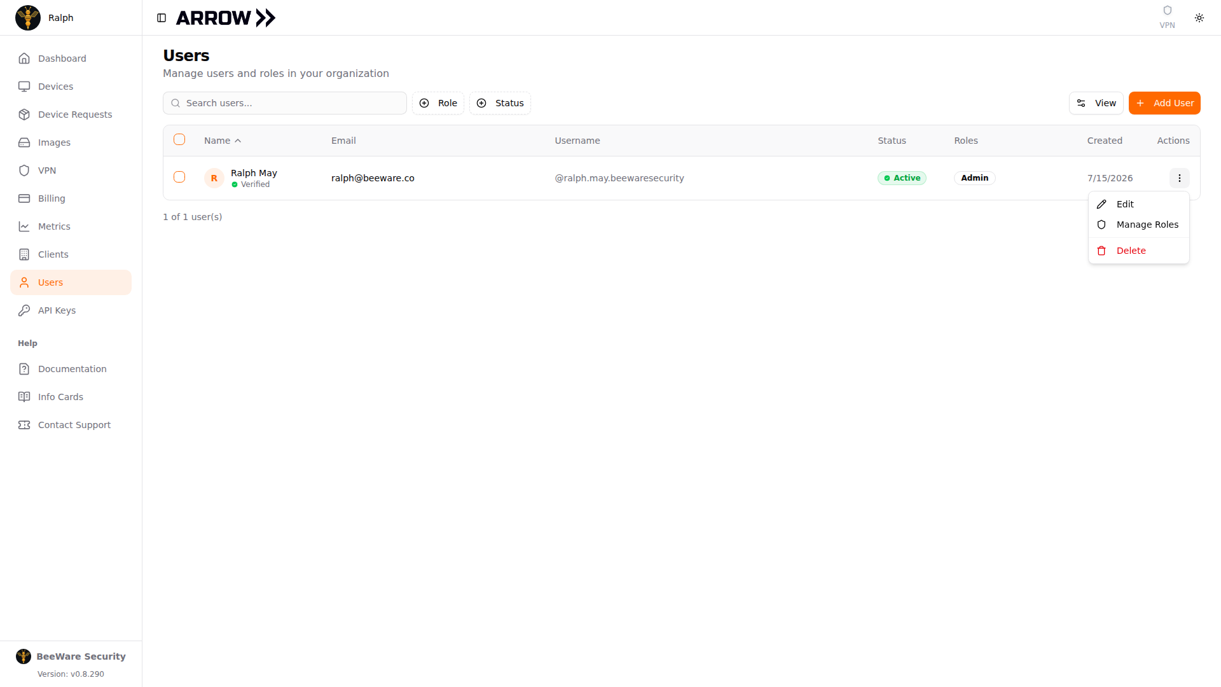Screen dimensions: 1221x687
Task: Click the ralph@beeware.co email link
Action: click(x=373, y=178)
